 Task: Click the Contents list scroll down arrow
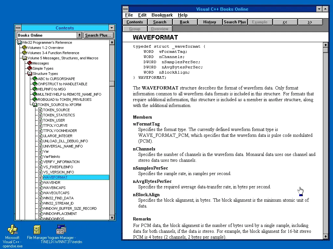[112, 218]
